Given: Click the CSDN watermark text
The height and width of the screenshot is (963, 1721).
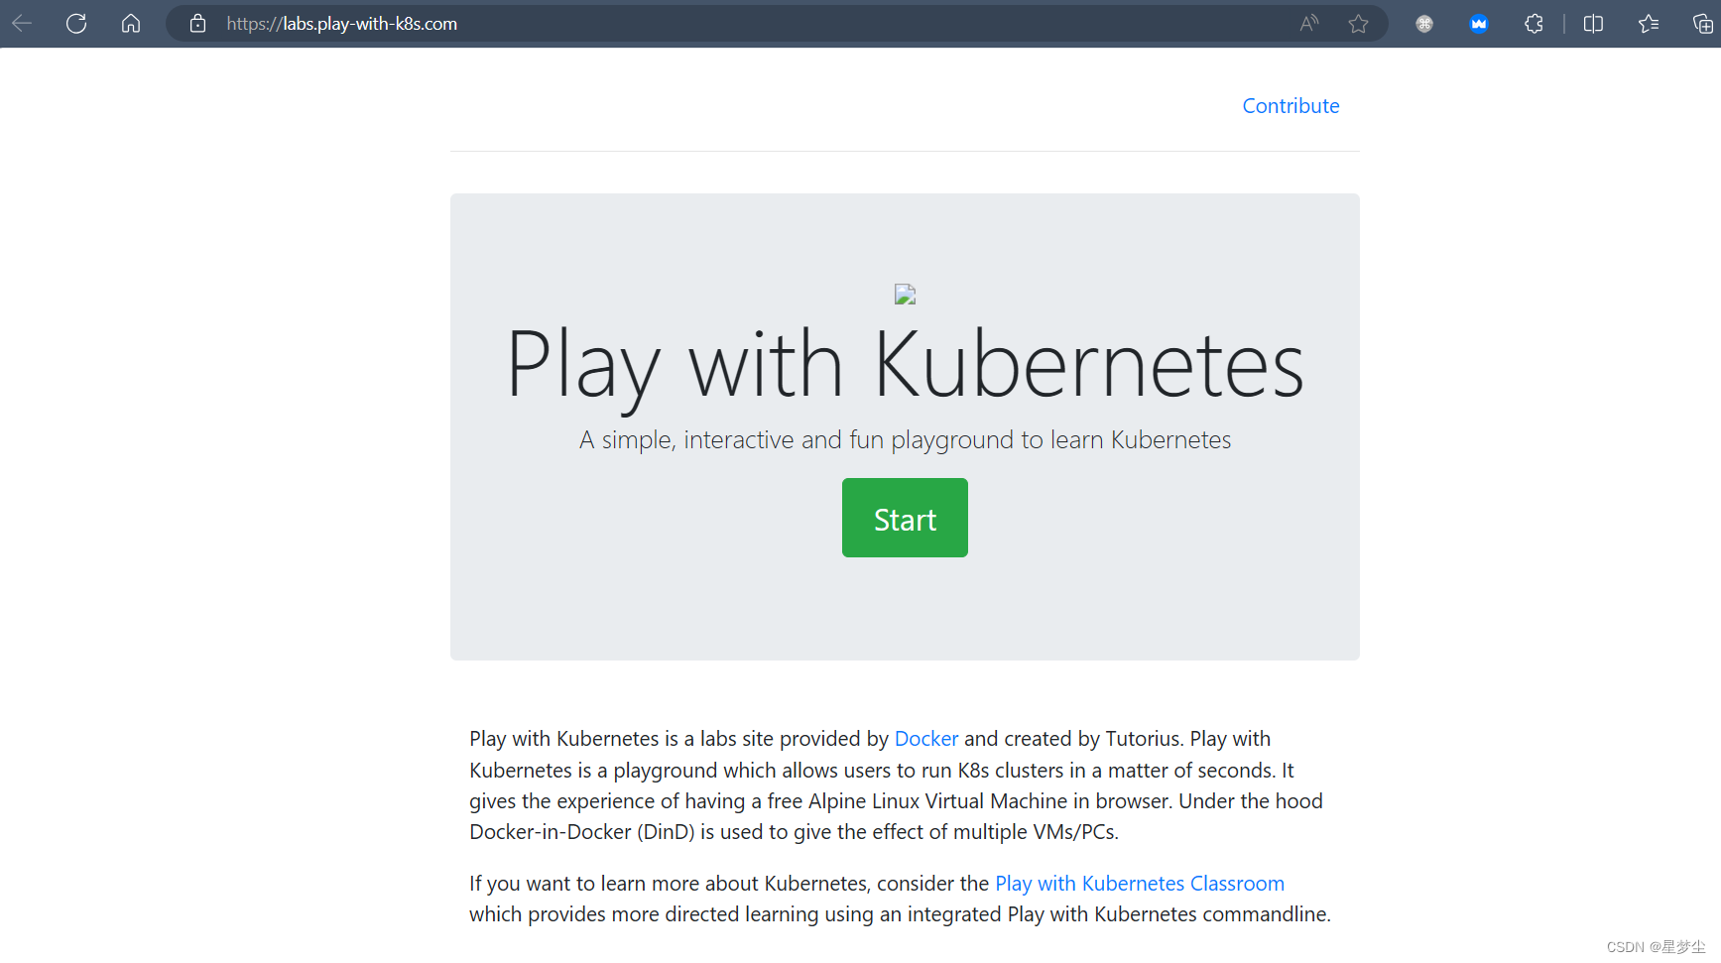Looking at the screenshot, I should (1655, 946).
